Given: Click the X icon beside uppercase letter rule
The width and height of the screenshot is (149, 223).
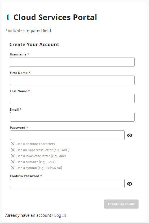Looking at the screenshot, I should 13,150.
